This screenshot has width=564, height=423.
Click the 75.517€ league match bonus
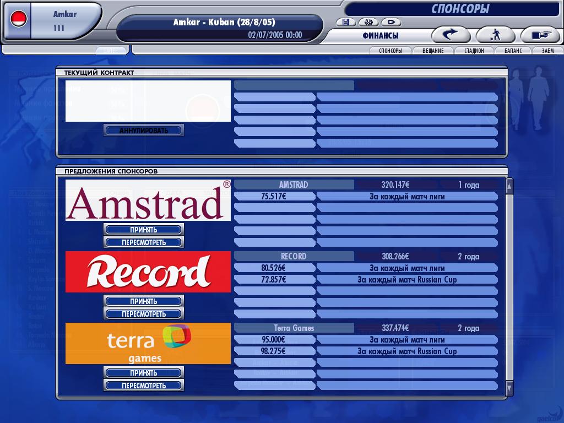pos(273,197)
